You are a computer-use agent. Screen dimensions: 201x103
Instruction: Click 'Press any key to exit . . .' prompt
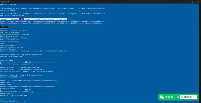point(12,101)
